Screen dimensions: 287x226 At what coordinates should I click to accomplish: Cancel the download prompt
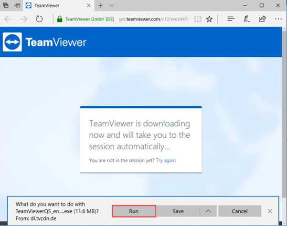tap(240, 211)
